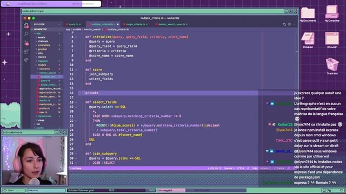The width and height of the screenshot is (346, 194).
Task: Click the UTF-8 encoding status item
Action: click(241, 168)
